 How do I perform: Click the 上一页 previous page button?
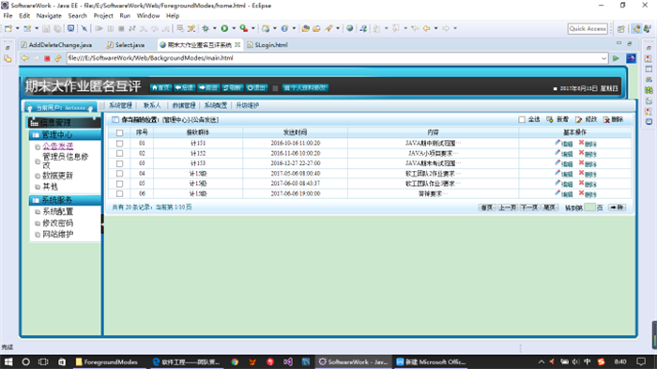(x=508, y=208)
